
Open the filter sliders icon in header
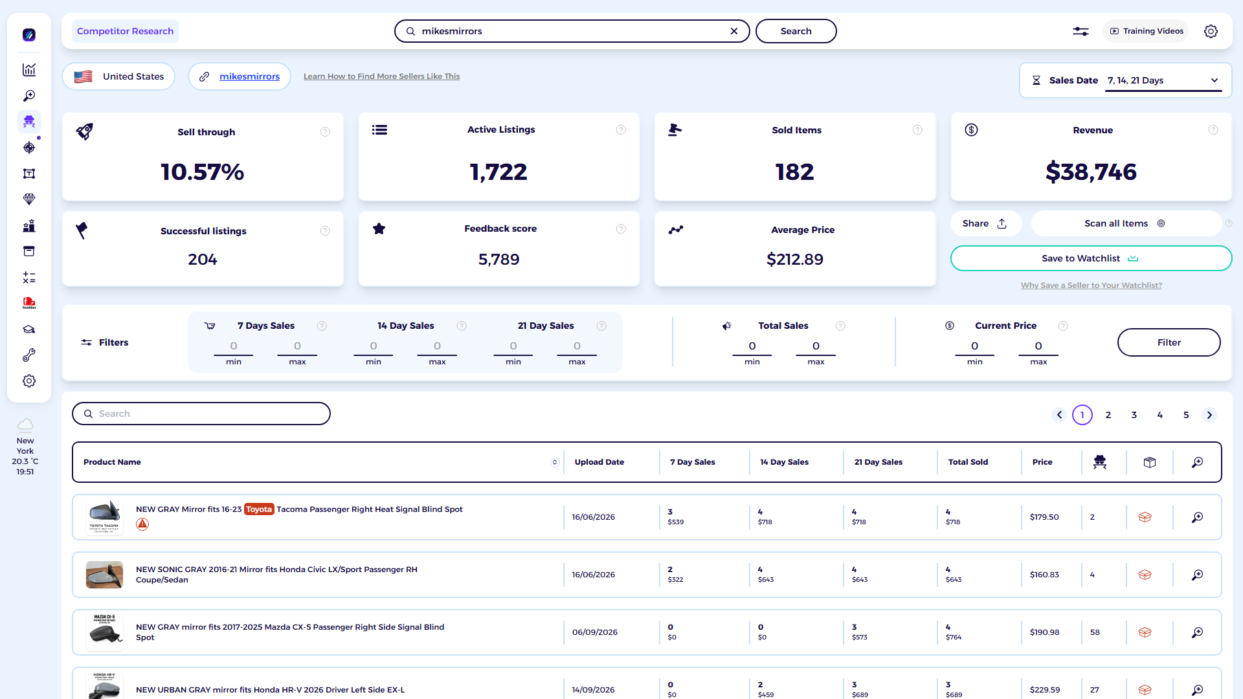(x=1081, y=31)
